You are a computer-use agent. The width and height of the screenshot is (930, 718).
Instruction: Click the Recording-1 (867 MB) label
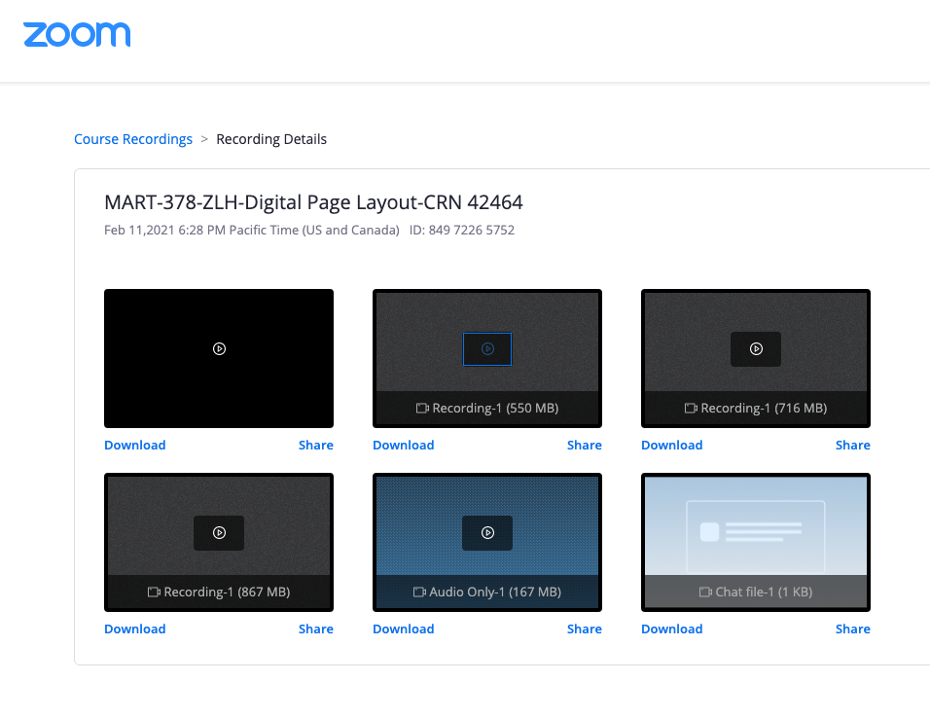(x=228, y=592)
